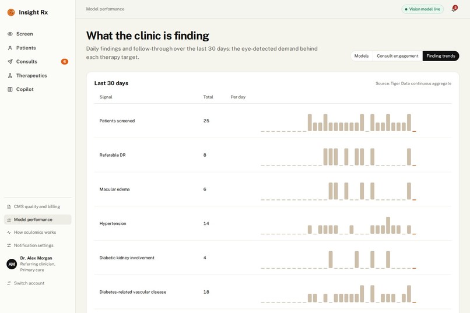Click the Total column header
The height and width of the screenshot is (313, 470).
(x=208, y=97)
